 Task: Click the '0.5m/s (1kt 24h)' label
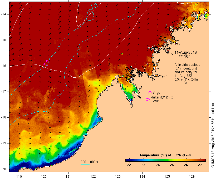point(186,79)
